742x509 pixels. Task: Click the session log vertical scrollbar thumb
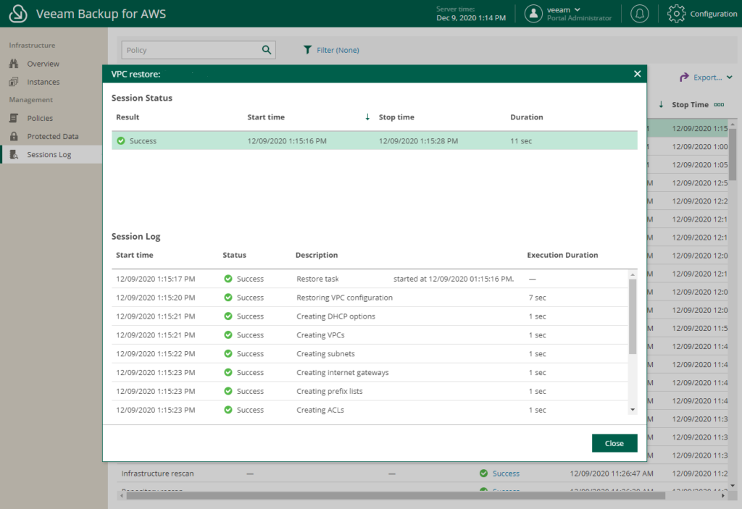click(x=633, y=316)
